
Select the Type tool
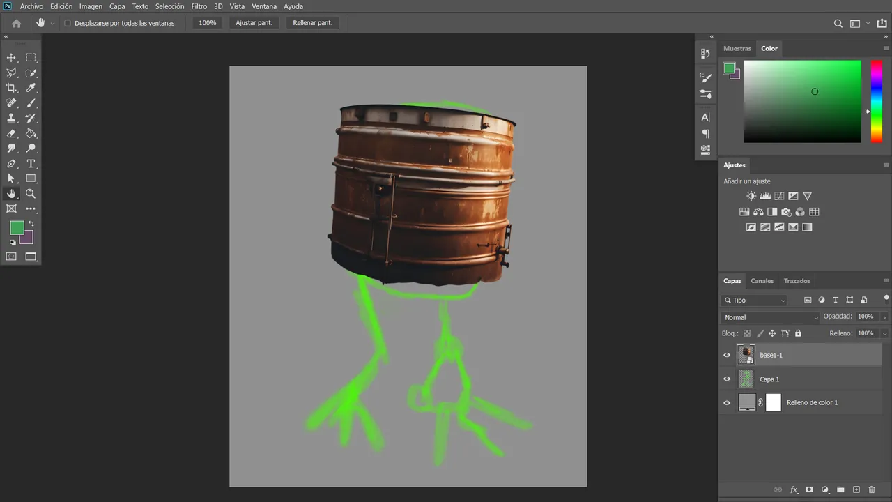pos(31,164)
